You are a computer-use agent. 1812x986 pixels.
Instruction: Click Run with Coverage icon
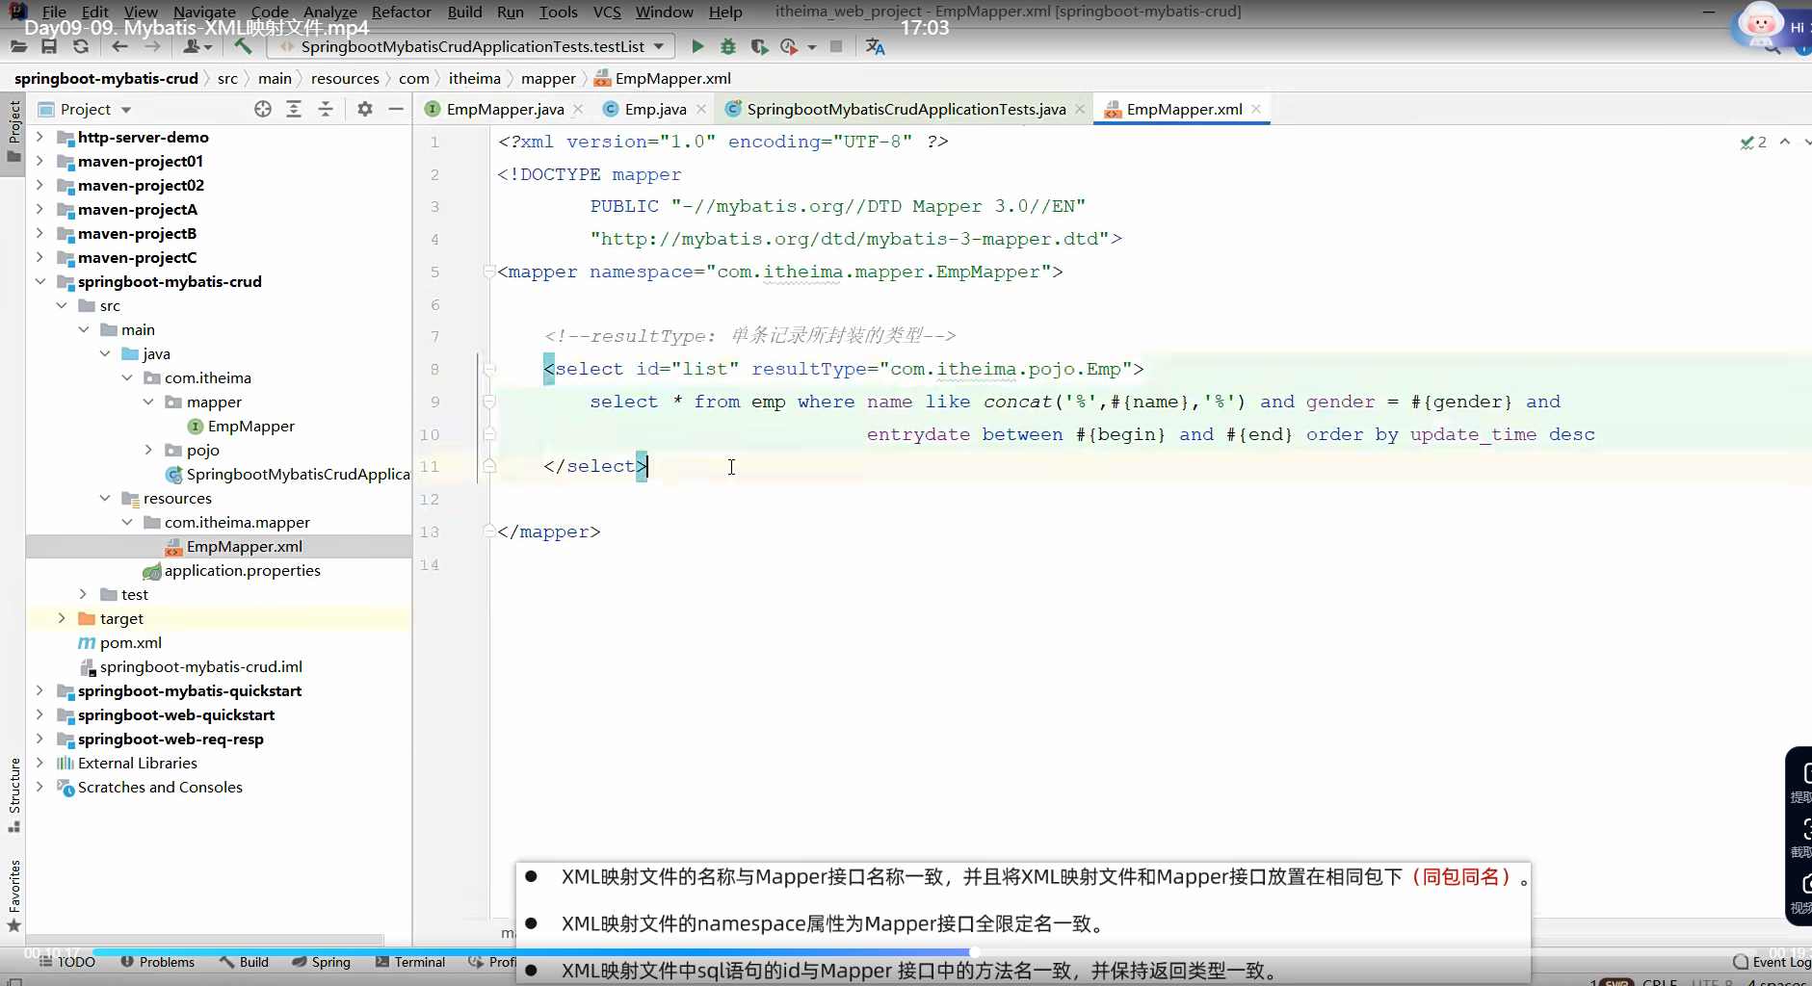pyautogui.click(x=759, y=46)
